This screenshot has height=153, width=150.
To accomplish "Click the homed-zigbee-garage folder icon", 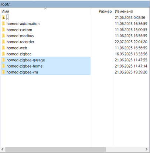I will pos(3,60).
